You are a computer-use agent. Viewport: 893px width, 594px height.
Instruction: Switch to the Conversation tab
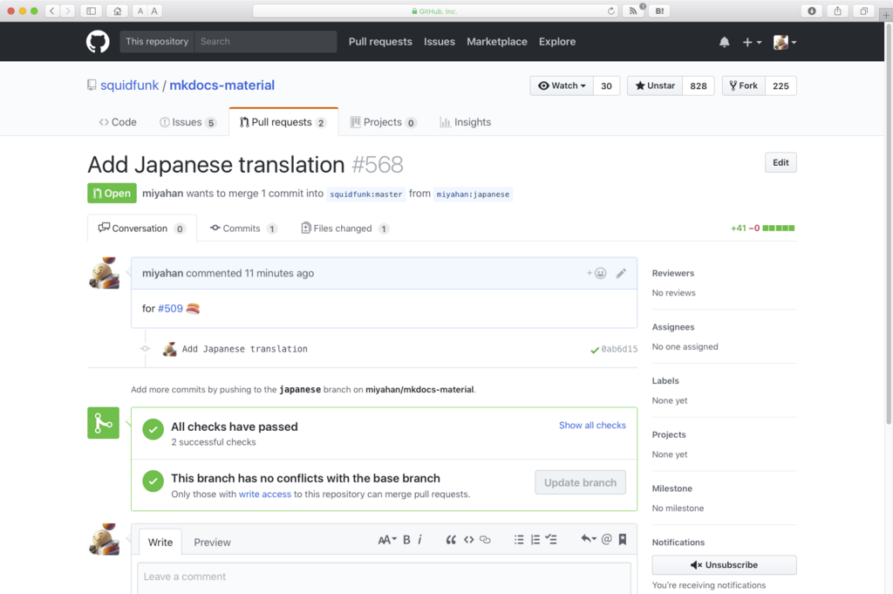coord(142,229)
